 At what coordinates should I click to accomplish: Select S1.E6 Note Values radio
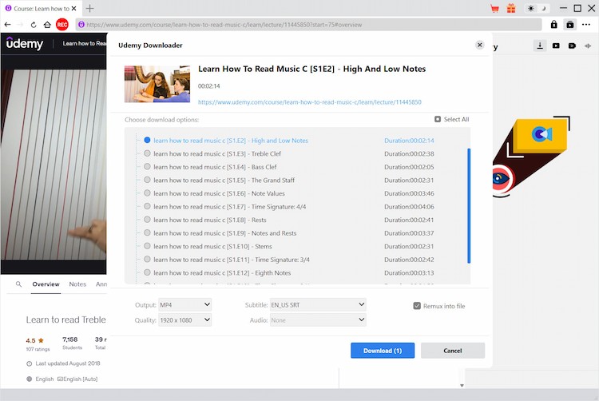tap(147, 193)
